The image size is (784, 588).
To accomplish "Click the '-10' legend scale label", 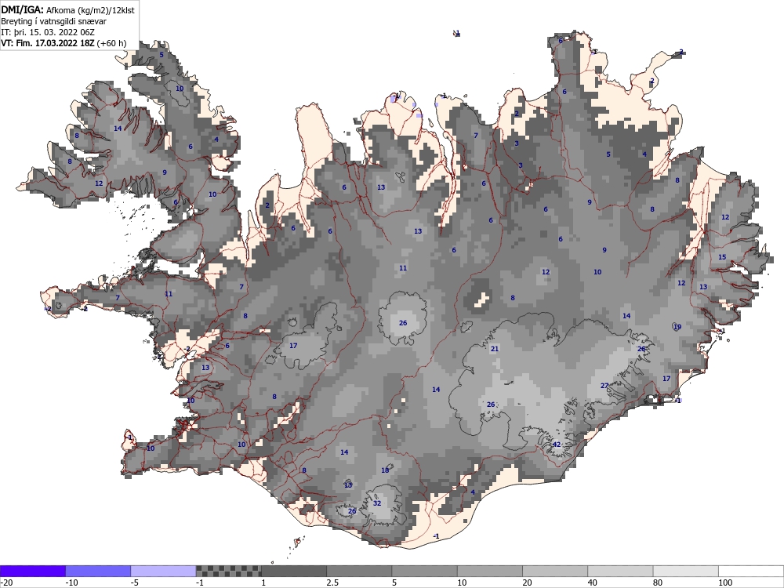I will [72, 583].
